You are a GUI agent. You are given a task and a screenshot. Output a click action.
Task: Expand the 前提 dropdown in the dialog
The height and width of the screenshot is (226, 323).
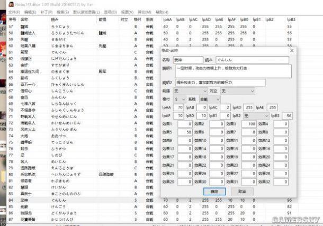[x=191, y=91]
